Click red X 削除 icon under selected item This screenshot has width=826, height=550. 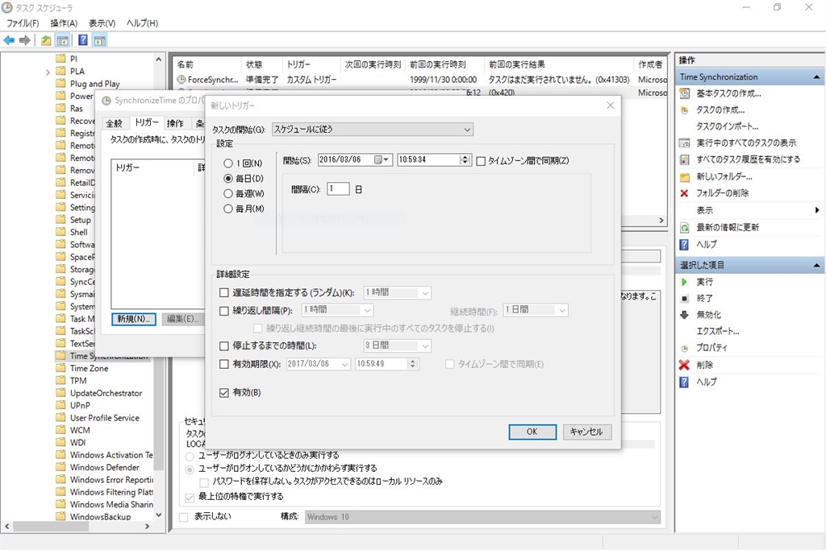point(684,365)
